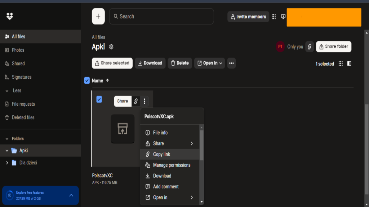Click the monitor screen icon in header
Screen dimensions: 369x207
point(283,17)
